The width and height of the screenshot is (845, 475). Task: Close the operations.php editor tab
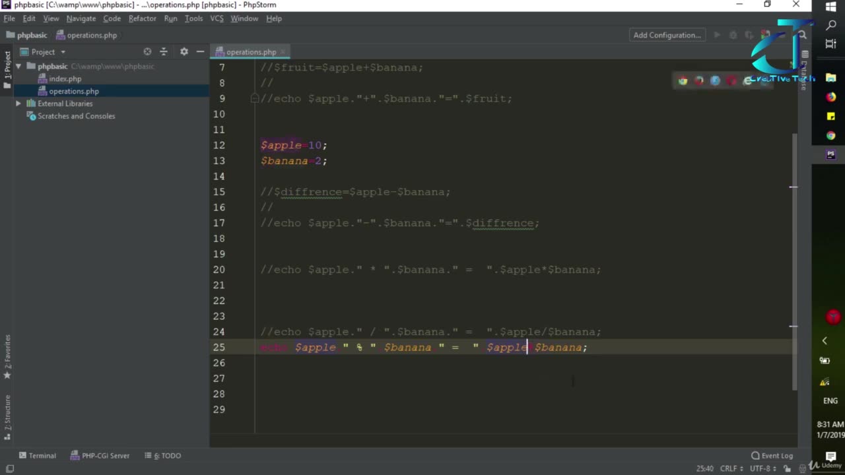click(x=283, y=51)
